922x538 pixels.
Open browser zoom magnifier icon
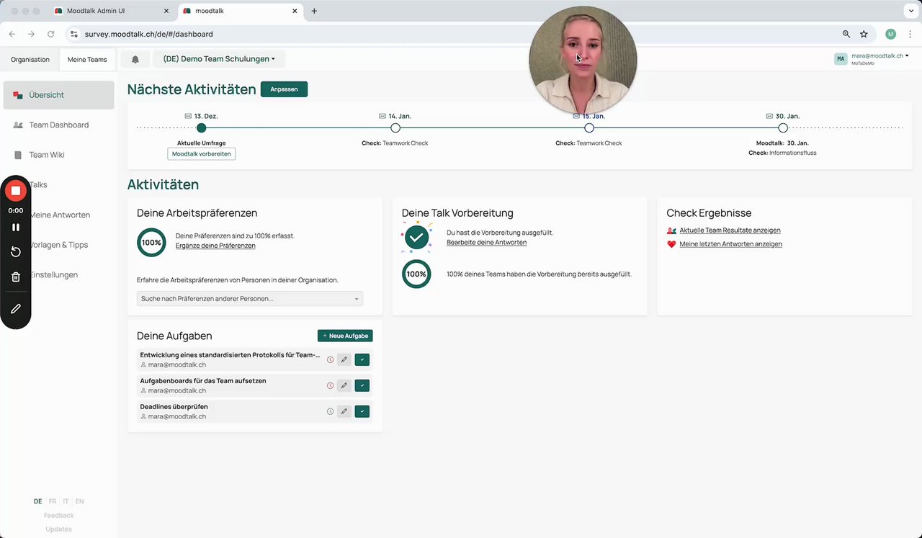coord(846,34)
